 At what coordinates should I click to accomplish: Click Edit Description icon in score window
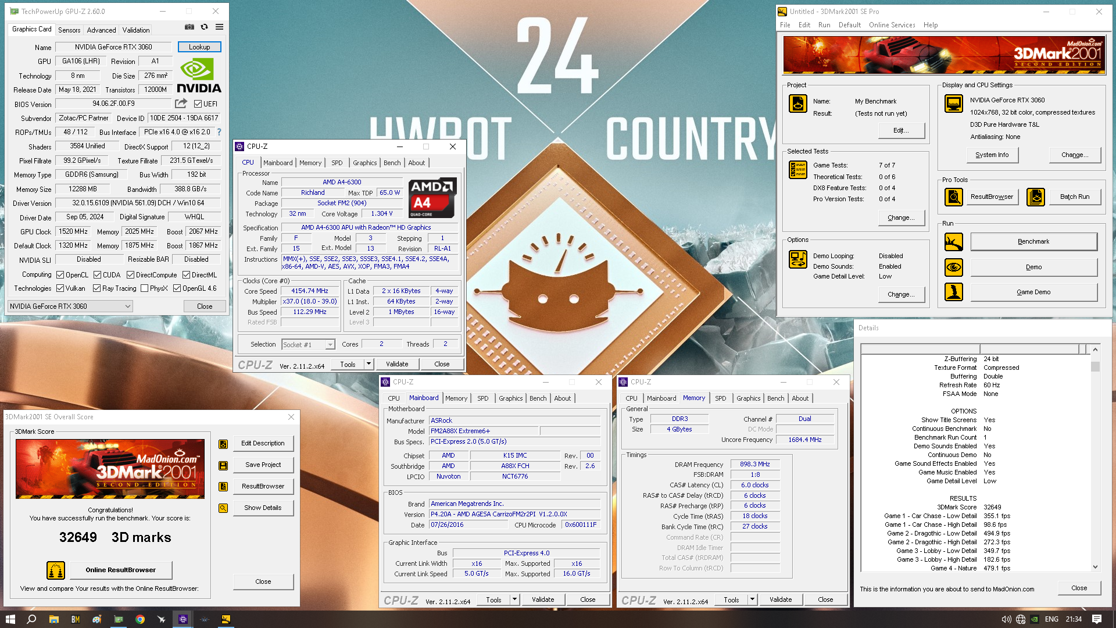[223, 444]
